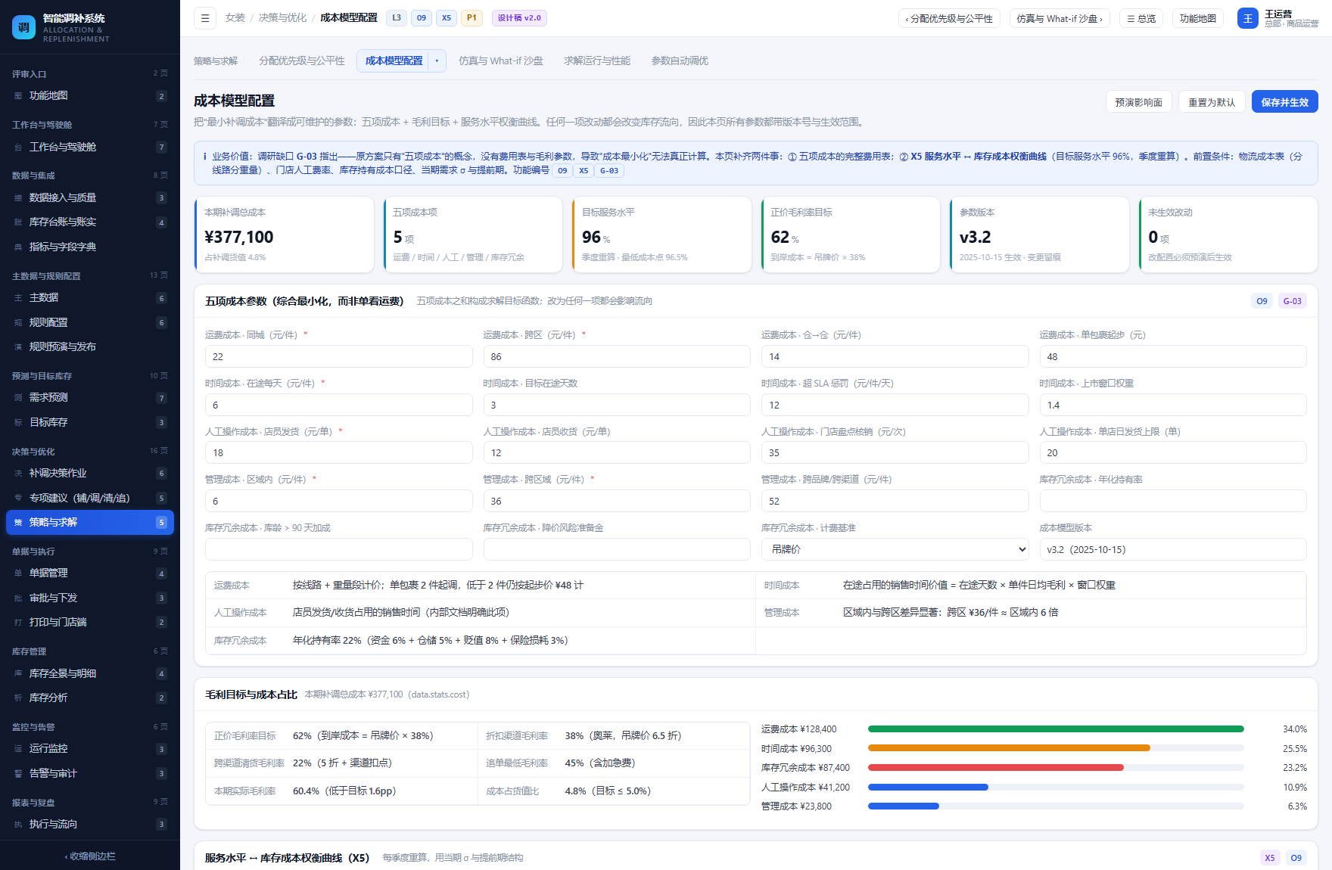Viewport: 1332px width, 870px height.
Task: Go to next page 仿真与 What-if 沙盘
Action: pyautogui.click(x=1060, y=18)
